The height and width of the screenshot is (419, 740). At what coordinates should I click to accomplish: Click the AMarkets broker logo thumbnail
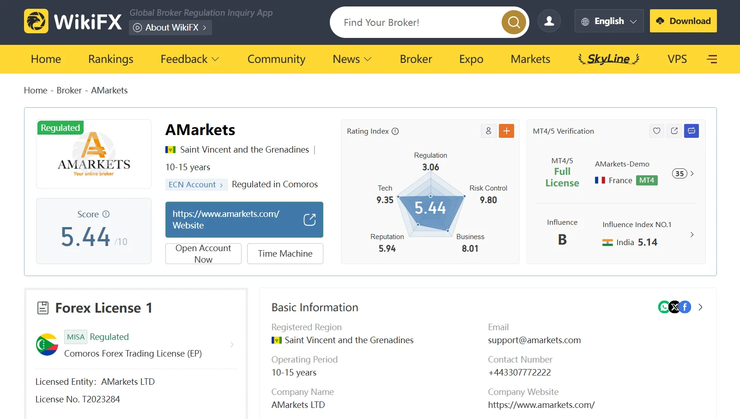coord(94,154)
